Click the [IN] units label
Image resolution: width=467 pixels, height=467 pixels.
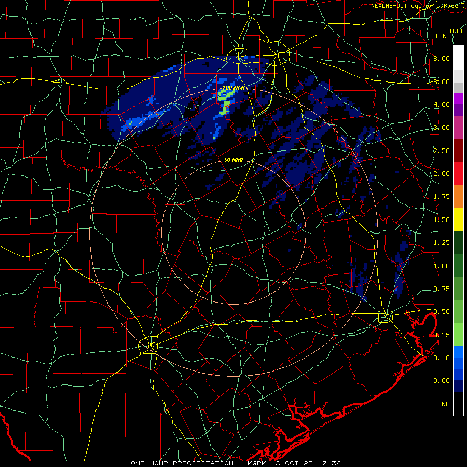coord(443,36)
